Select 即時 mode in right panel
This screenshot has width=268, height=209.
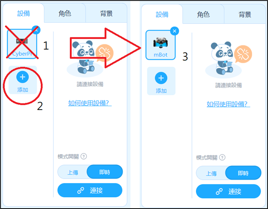pyautogui.click(x=243, y=173)
